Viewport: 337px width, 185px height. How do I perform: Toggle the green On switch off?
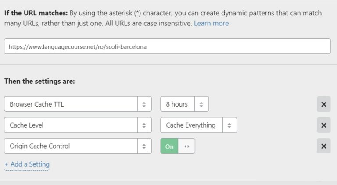point(169,146)
